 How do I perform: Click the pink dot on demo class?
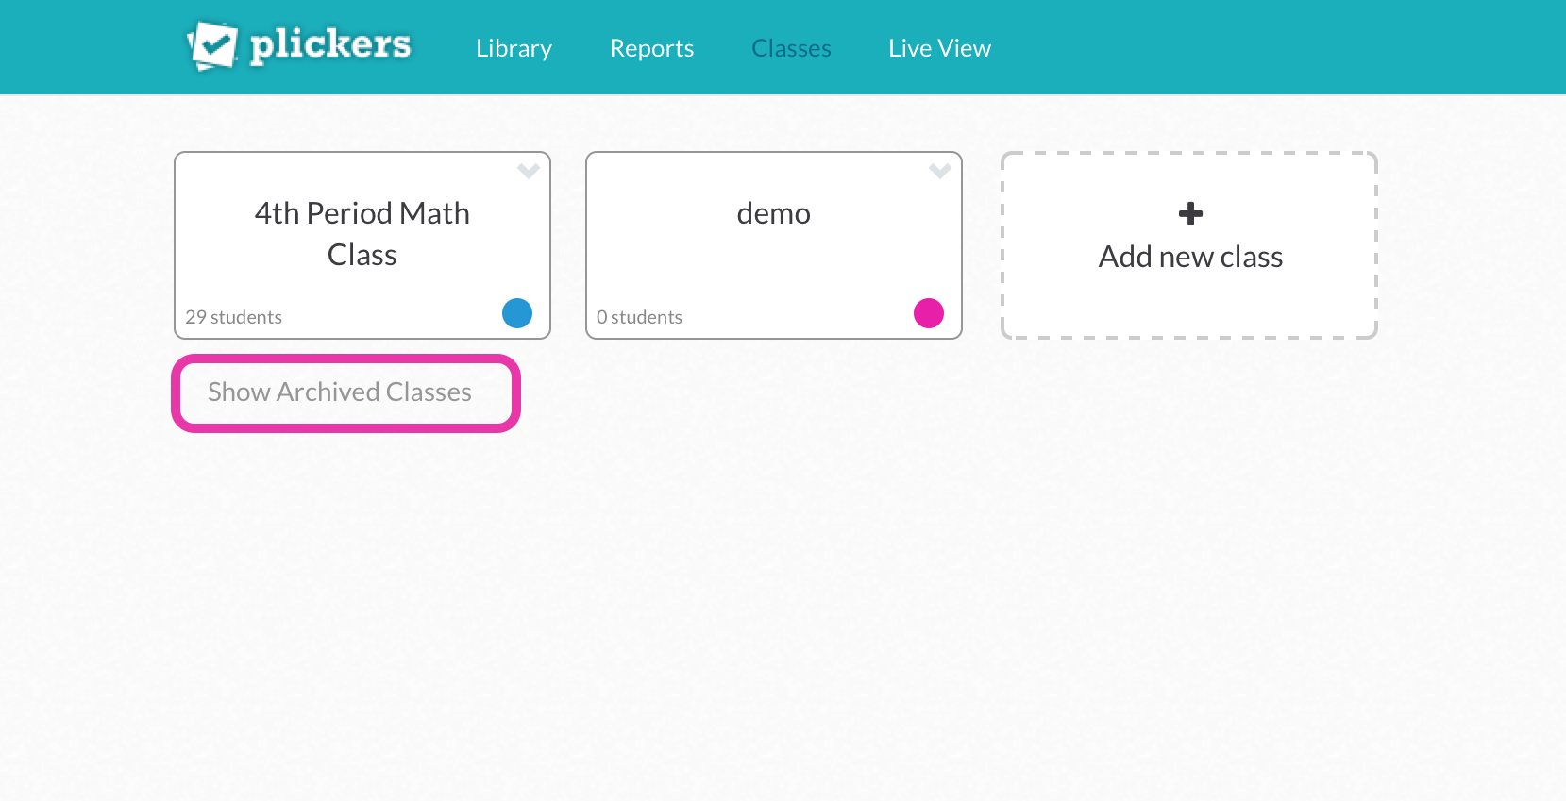tap(929, 313)
